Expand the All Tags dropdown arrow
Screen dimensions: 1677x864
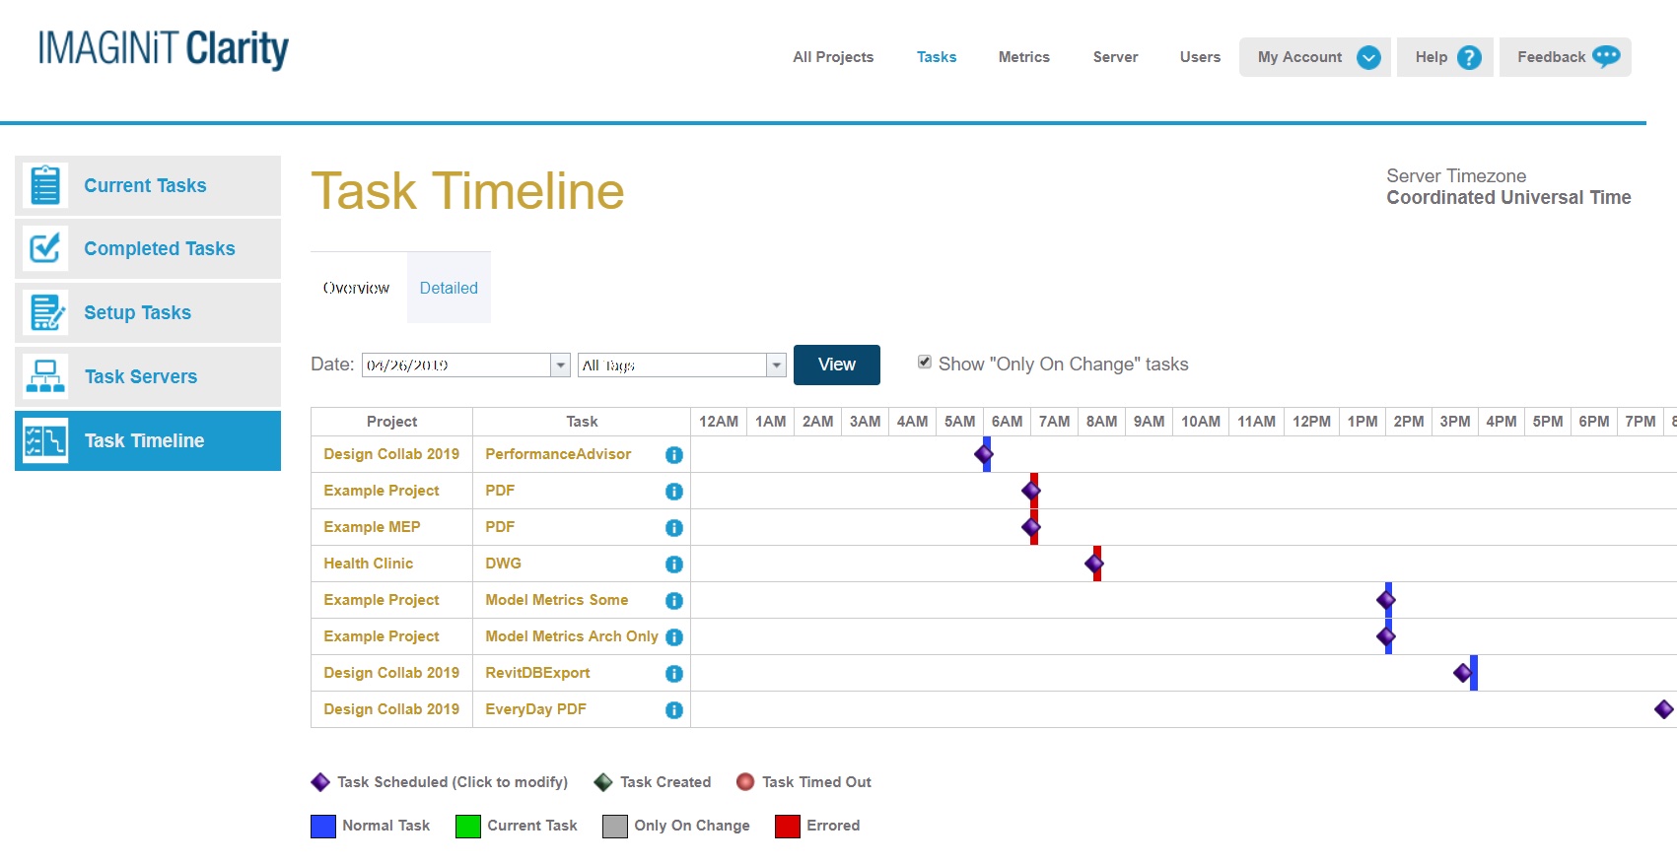[777, 366]
